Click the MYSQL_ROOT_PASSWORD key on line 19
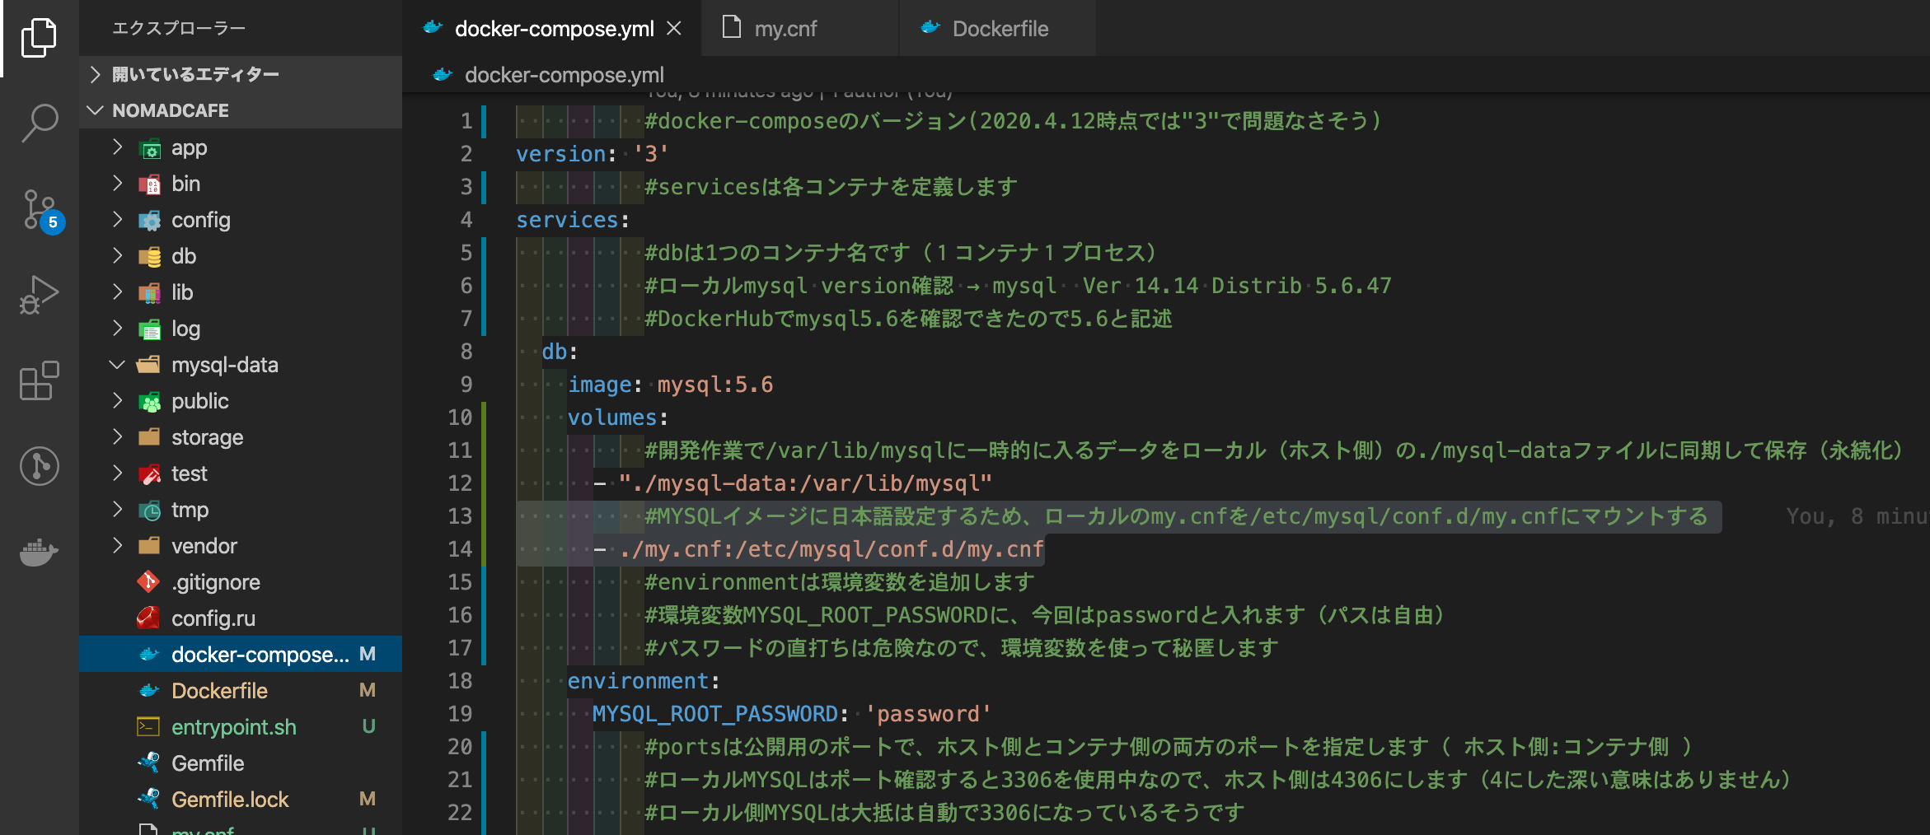 (715, 714)
